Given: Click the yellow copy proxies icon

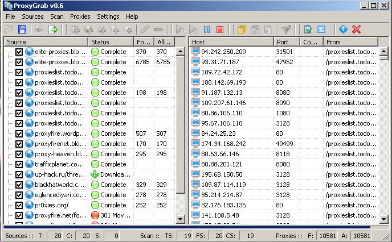Looking at the screenshot, I should click(x=241, y=30).
